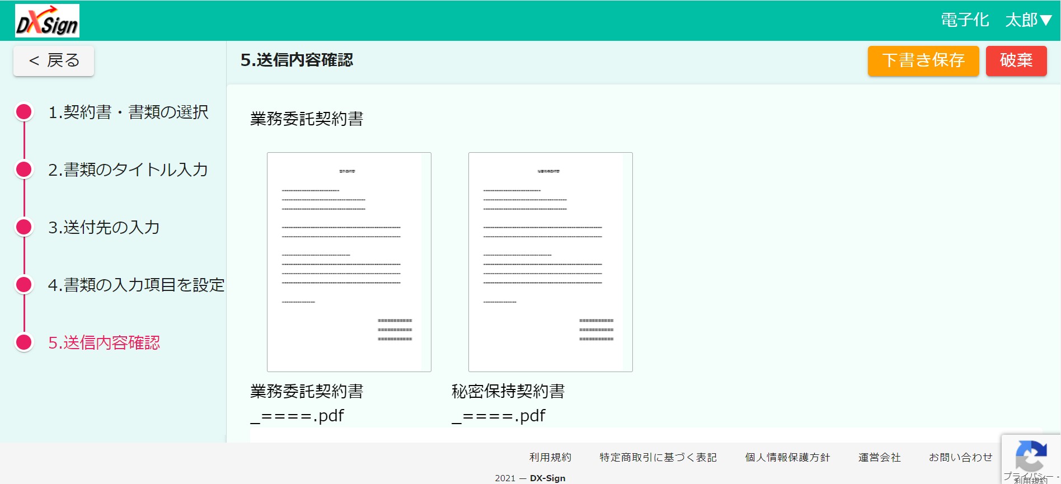1061x484 pixels.
Task: Save draft with 下書き保存 button
Action: (x=923, y=60)
